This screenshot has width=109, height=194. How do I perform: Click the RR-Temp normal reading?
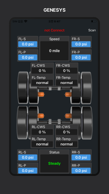tap(67, 144)
